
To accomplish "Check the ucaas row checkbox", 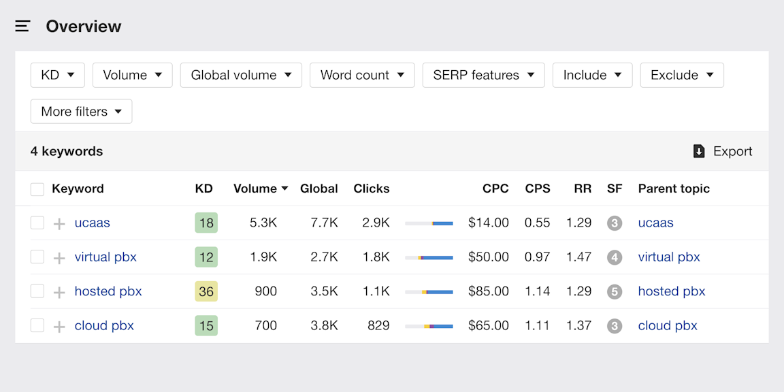I will pos(37,223).
